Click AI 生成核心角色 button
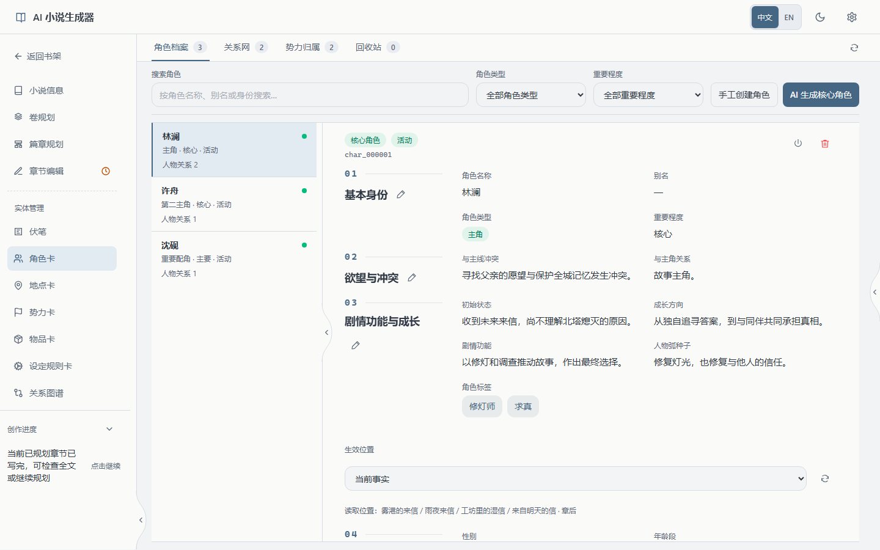Image resolution: width=880 pixels, height=550 pixels. [821, 95]
